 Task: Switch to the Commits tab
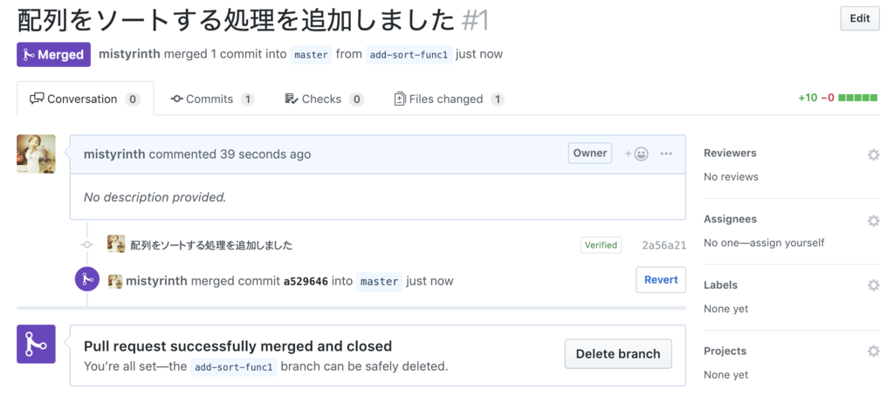coord(212,99)
